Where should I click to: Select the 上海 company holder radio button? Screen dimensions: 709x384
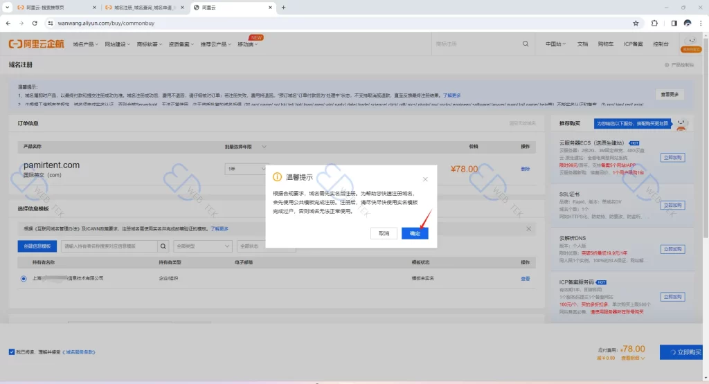[x=24, y=278]
